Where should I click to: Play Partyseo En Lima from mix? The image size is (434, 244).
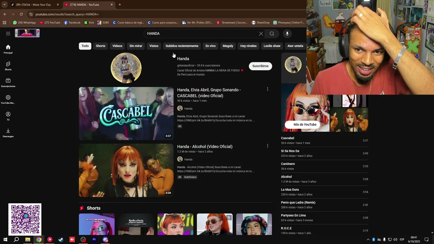324,218
